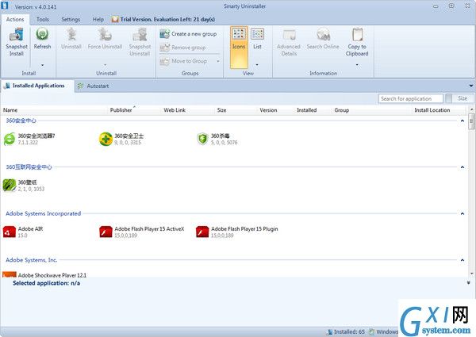The height and width of the screenshot is (337, 476).
Task: Click the Installed: 65 status entry
Action: tap(346, 331)
